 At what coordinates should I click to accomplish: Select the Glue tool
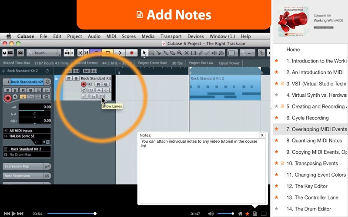(x=165, y=53)
